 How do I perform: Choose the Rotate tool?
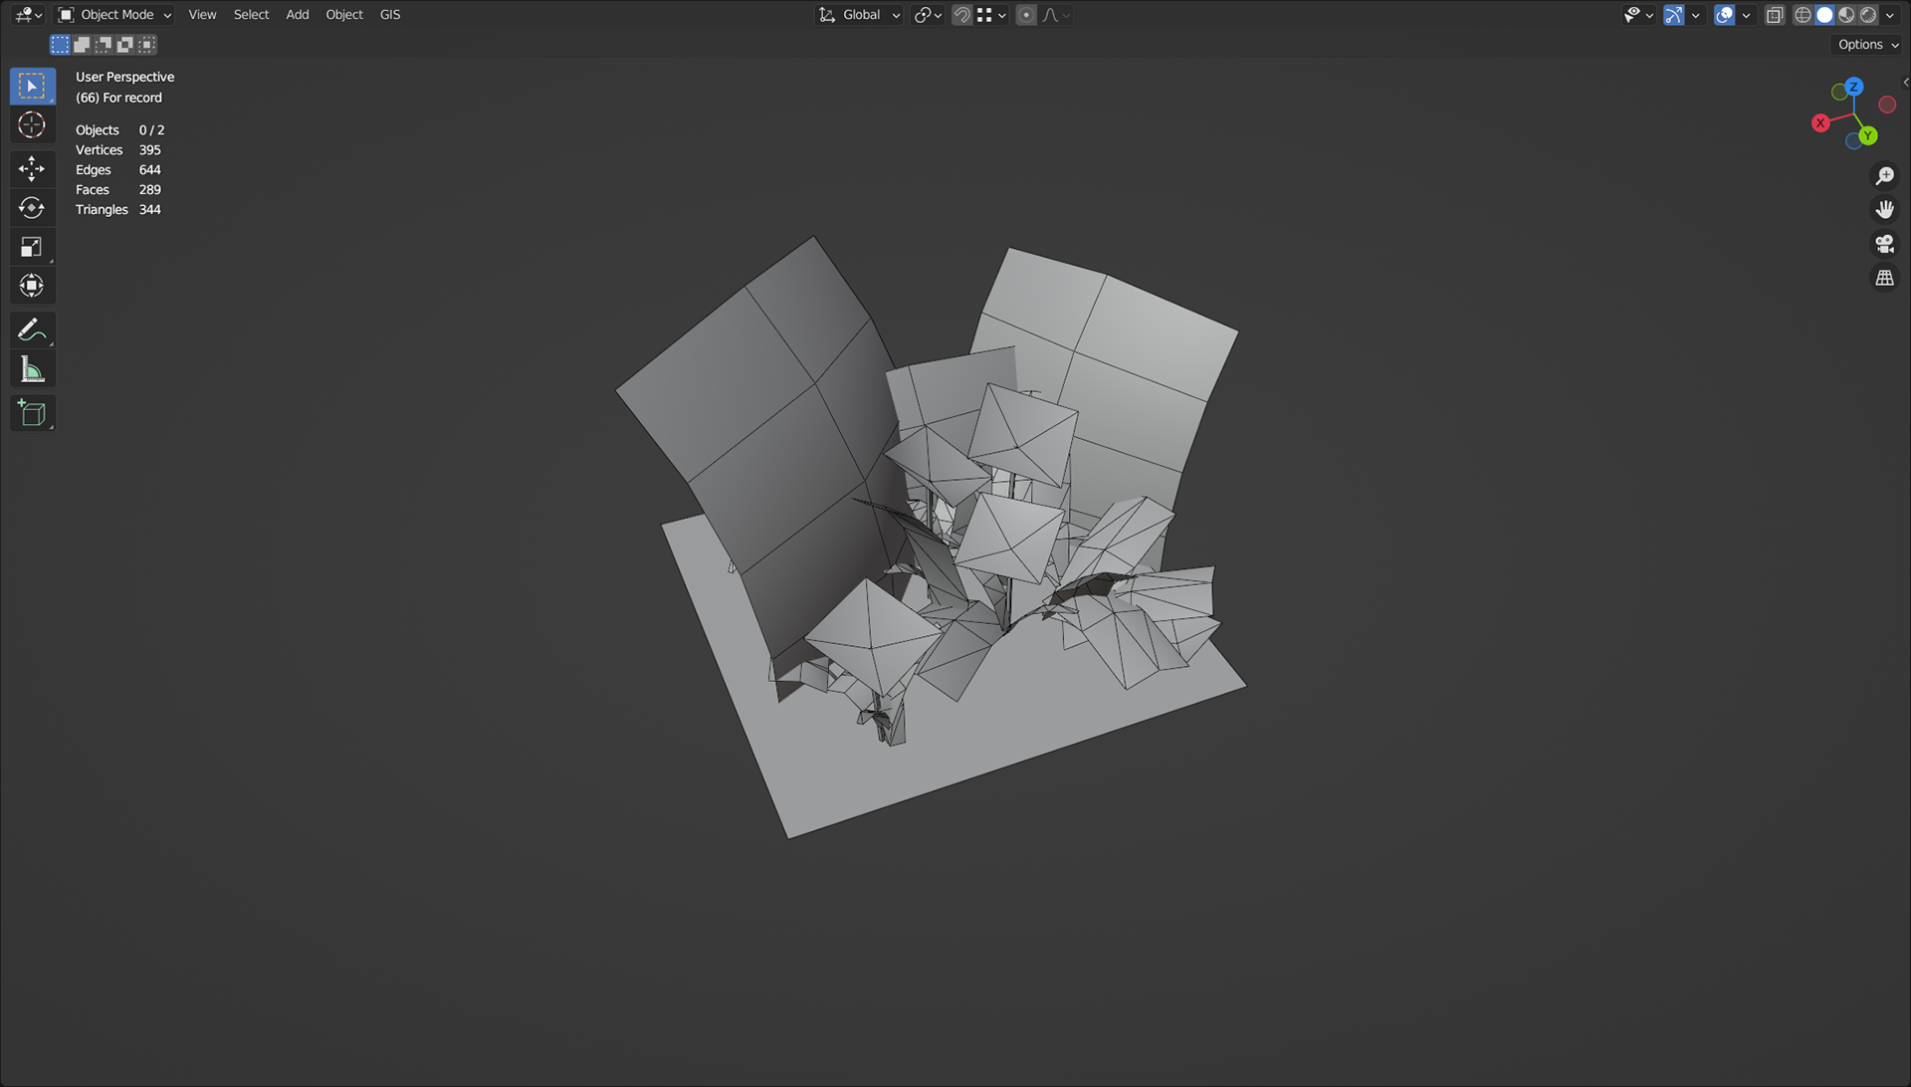point(32,208)
